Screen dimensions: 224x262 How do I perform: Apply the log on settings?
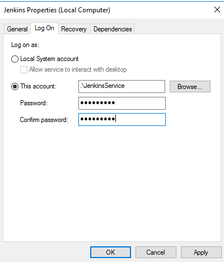pos(201,252)
